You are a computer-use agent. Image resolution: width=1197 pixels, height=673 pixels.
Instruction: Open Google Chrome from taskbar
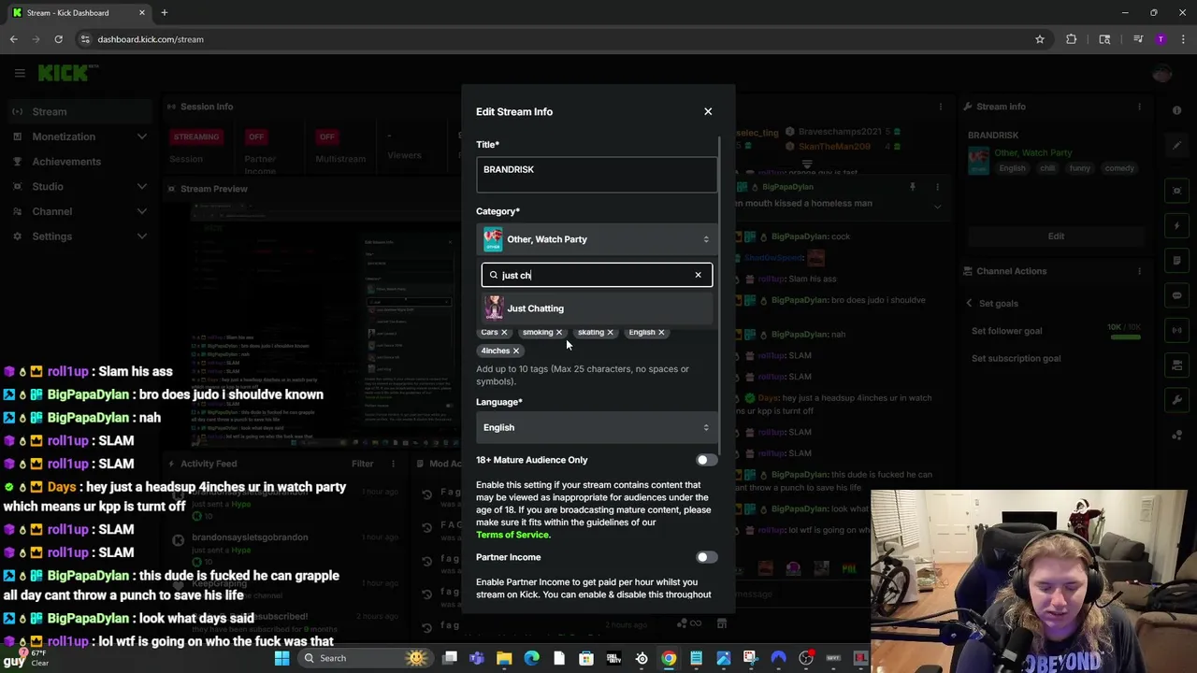669,658
